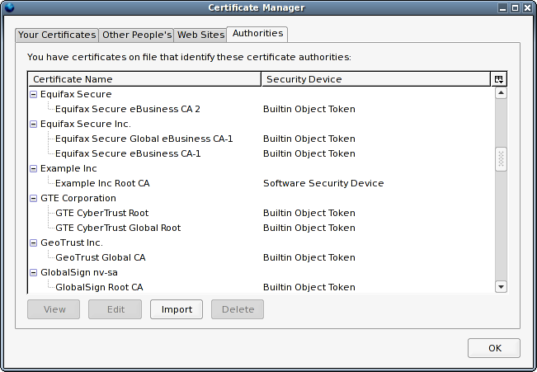Click the scrollbar down arrow
Screen dimensions: 537x372
click(x=501, y=287)
